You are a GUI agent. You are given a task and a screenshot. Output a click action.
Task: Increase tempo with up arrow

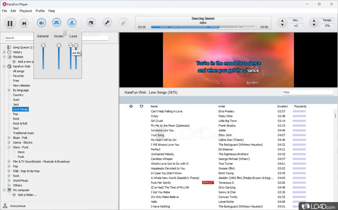pos(314,21)
